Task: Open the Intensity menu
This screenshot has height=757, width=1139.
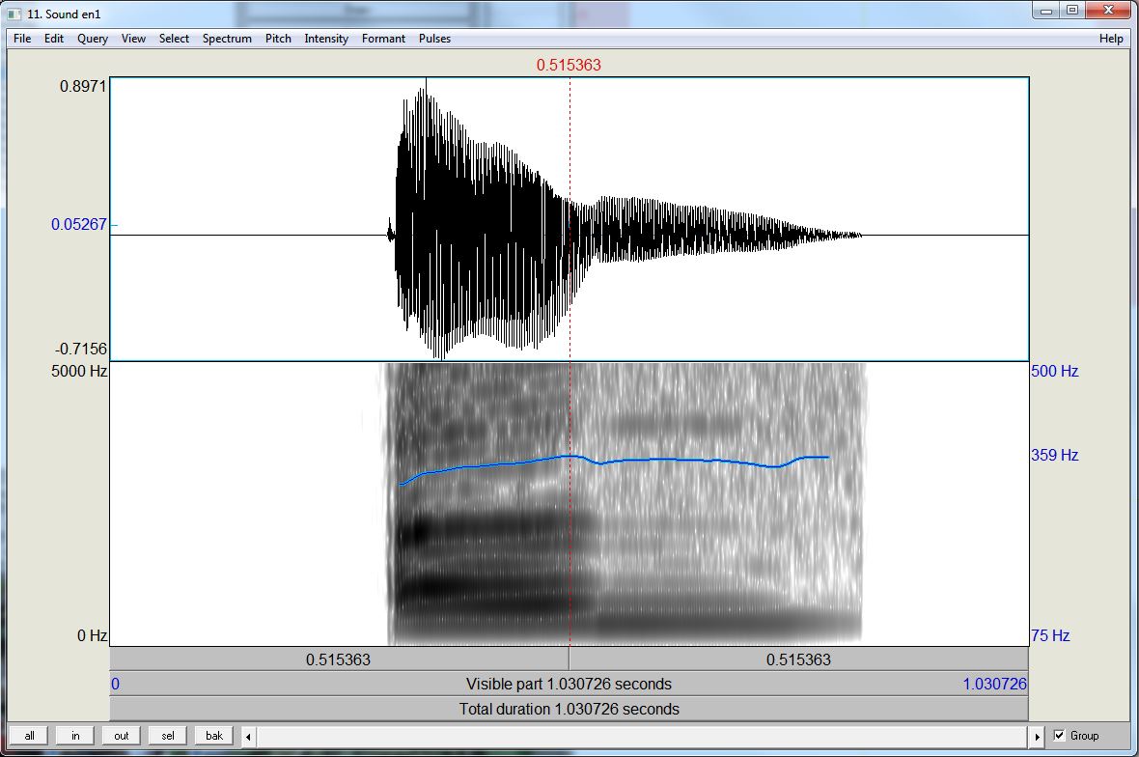Action: tap(326, 39)
